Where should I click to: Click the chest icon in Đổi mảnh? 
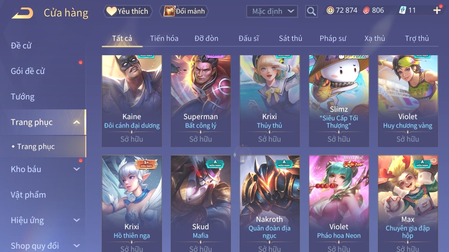tap(169, 11)
